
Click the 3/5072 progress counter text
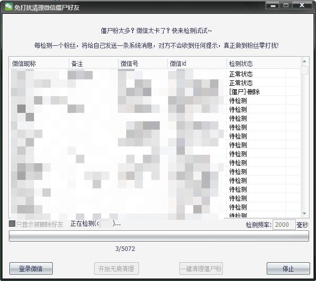(x=125, y=249)
